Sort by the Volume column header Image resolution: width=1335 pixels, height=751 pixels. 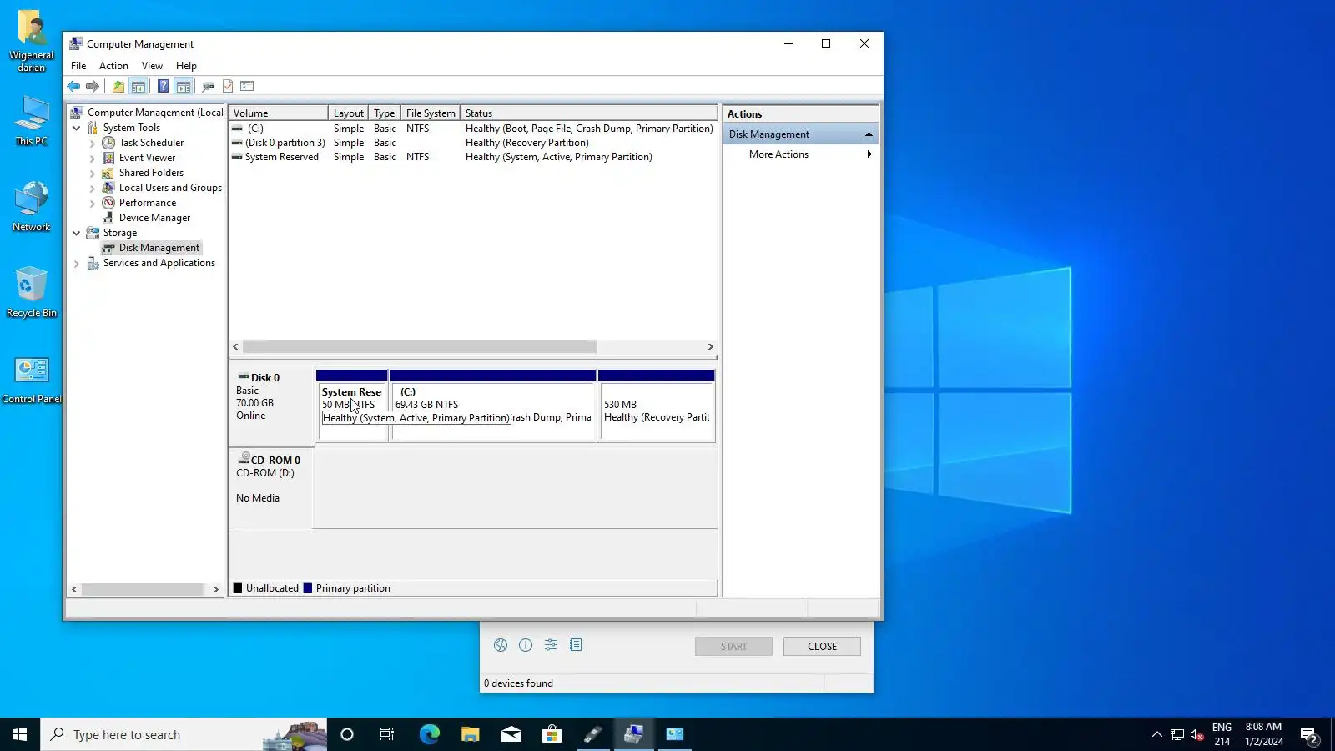279,113
